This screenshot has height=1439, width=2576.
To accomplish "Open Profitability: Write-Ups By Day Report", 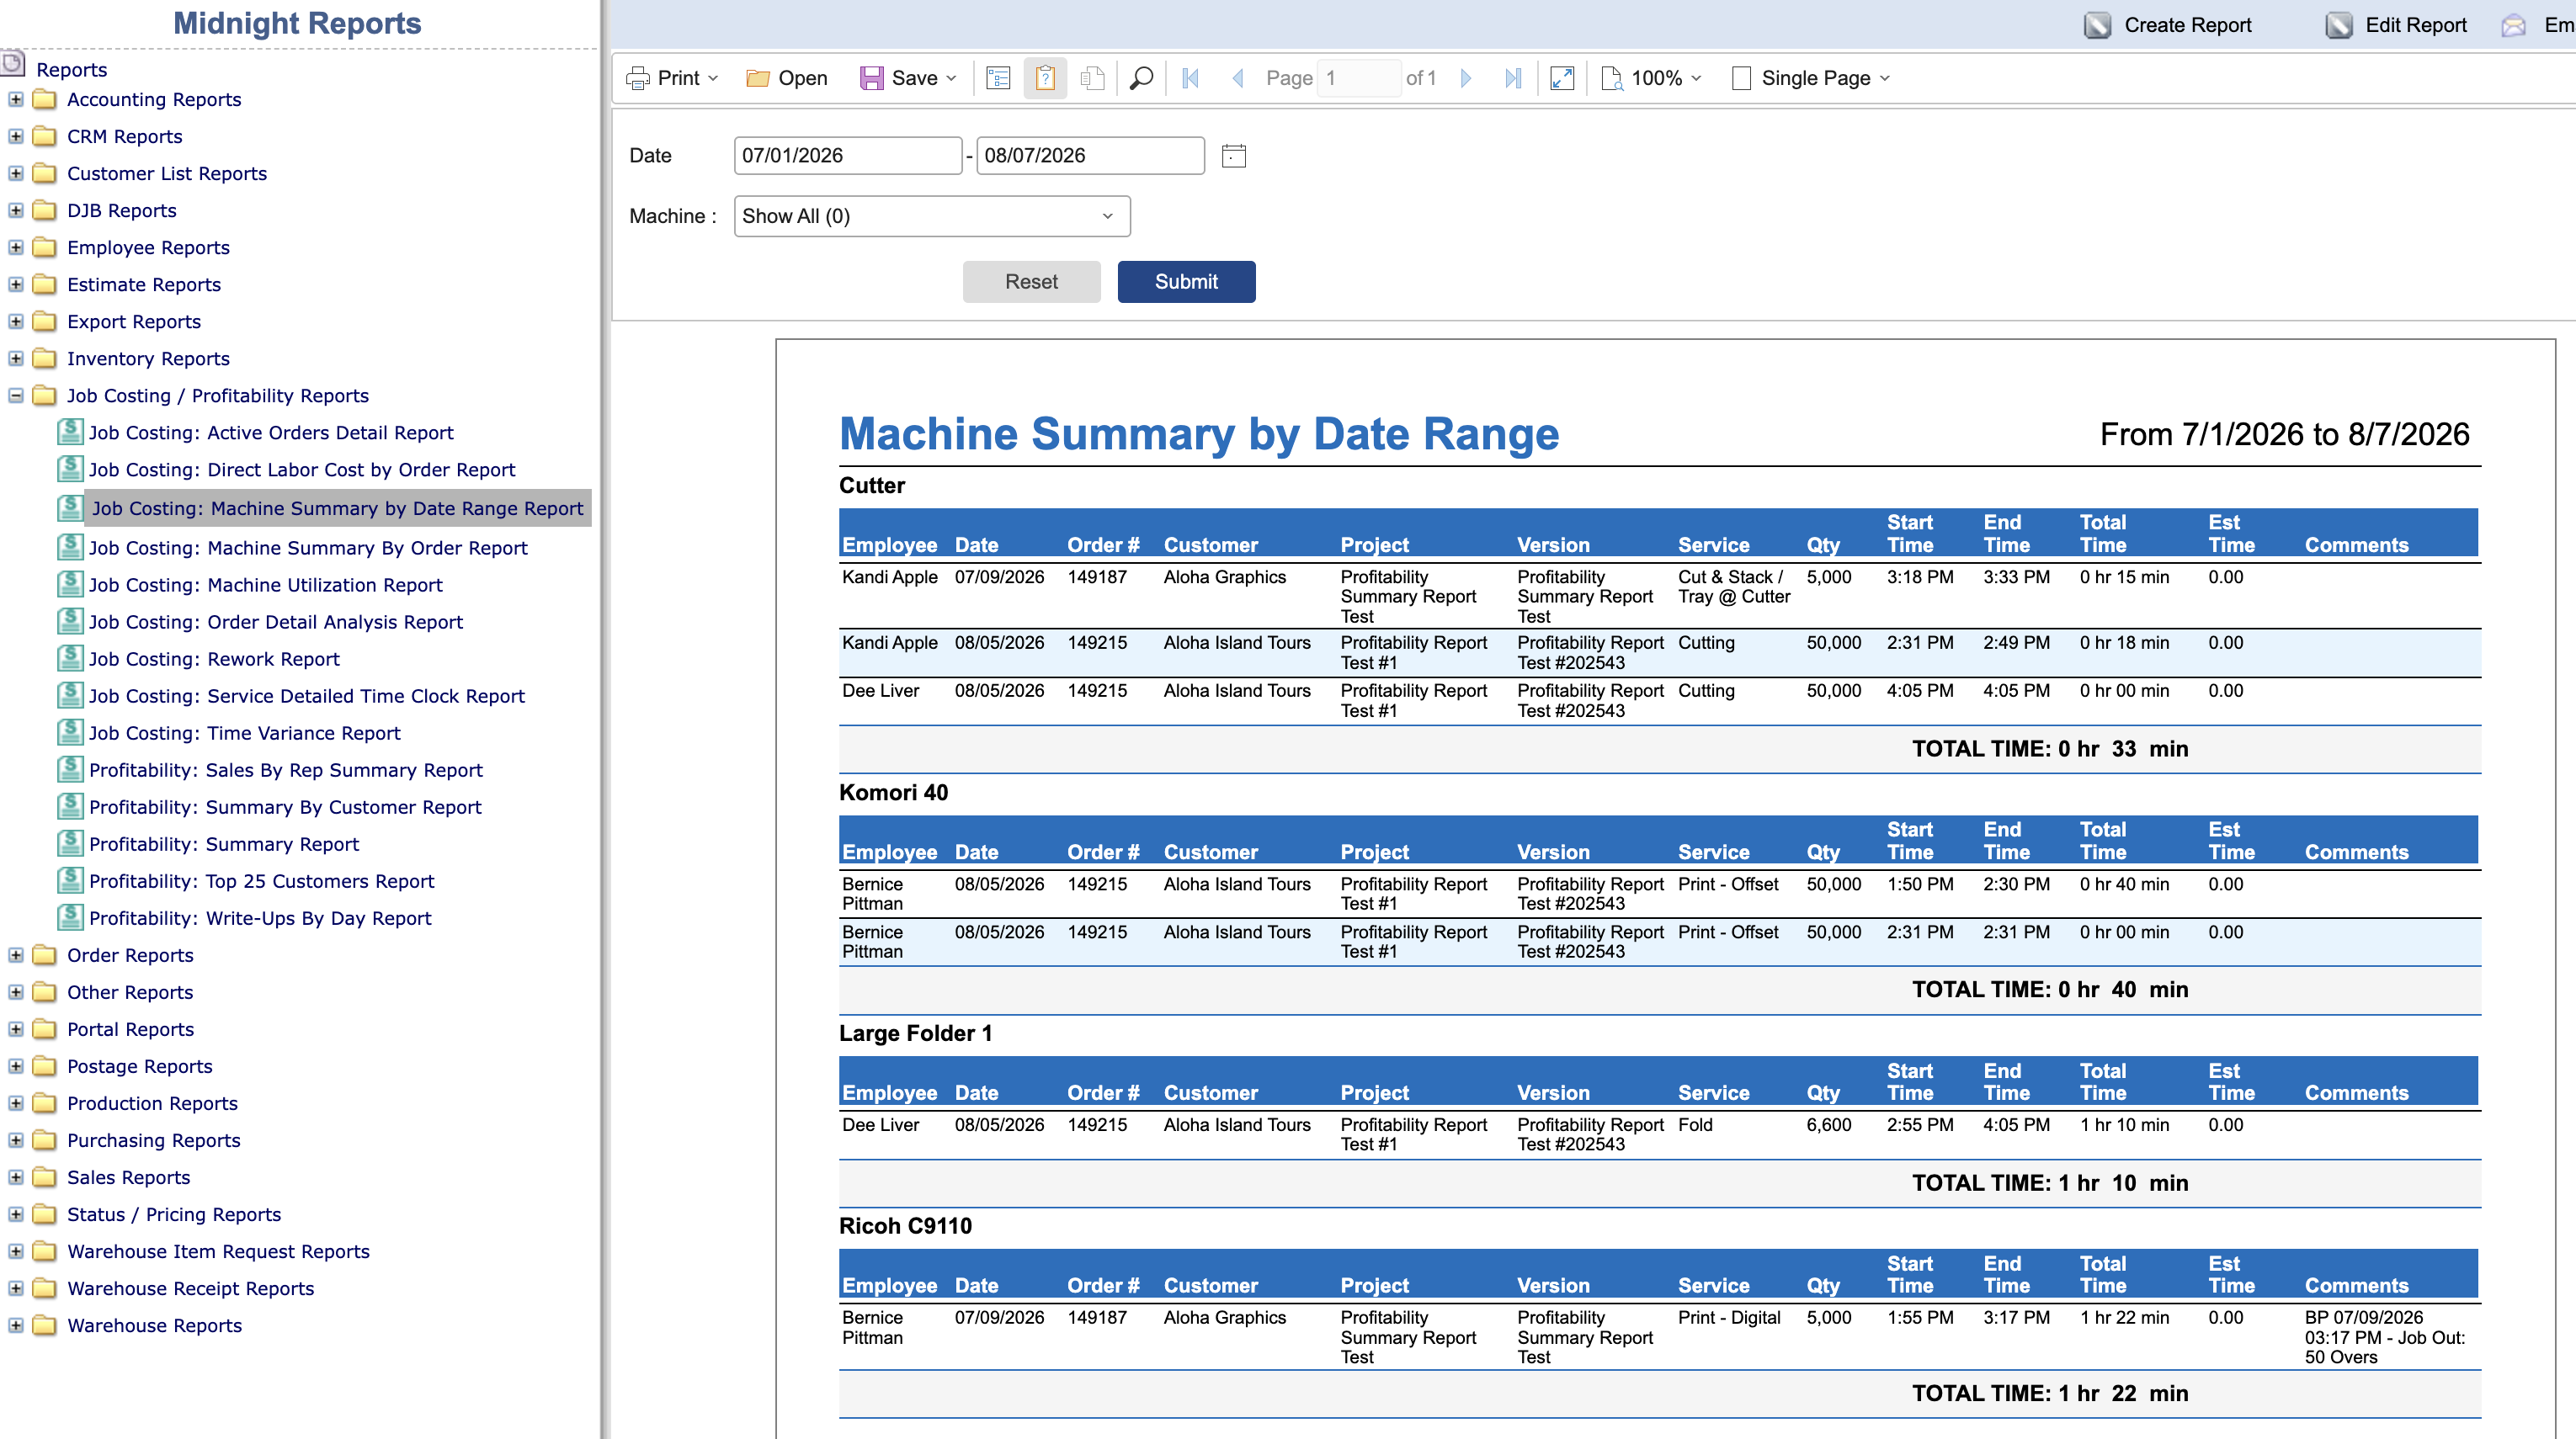I will 260,917.
